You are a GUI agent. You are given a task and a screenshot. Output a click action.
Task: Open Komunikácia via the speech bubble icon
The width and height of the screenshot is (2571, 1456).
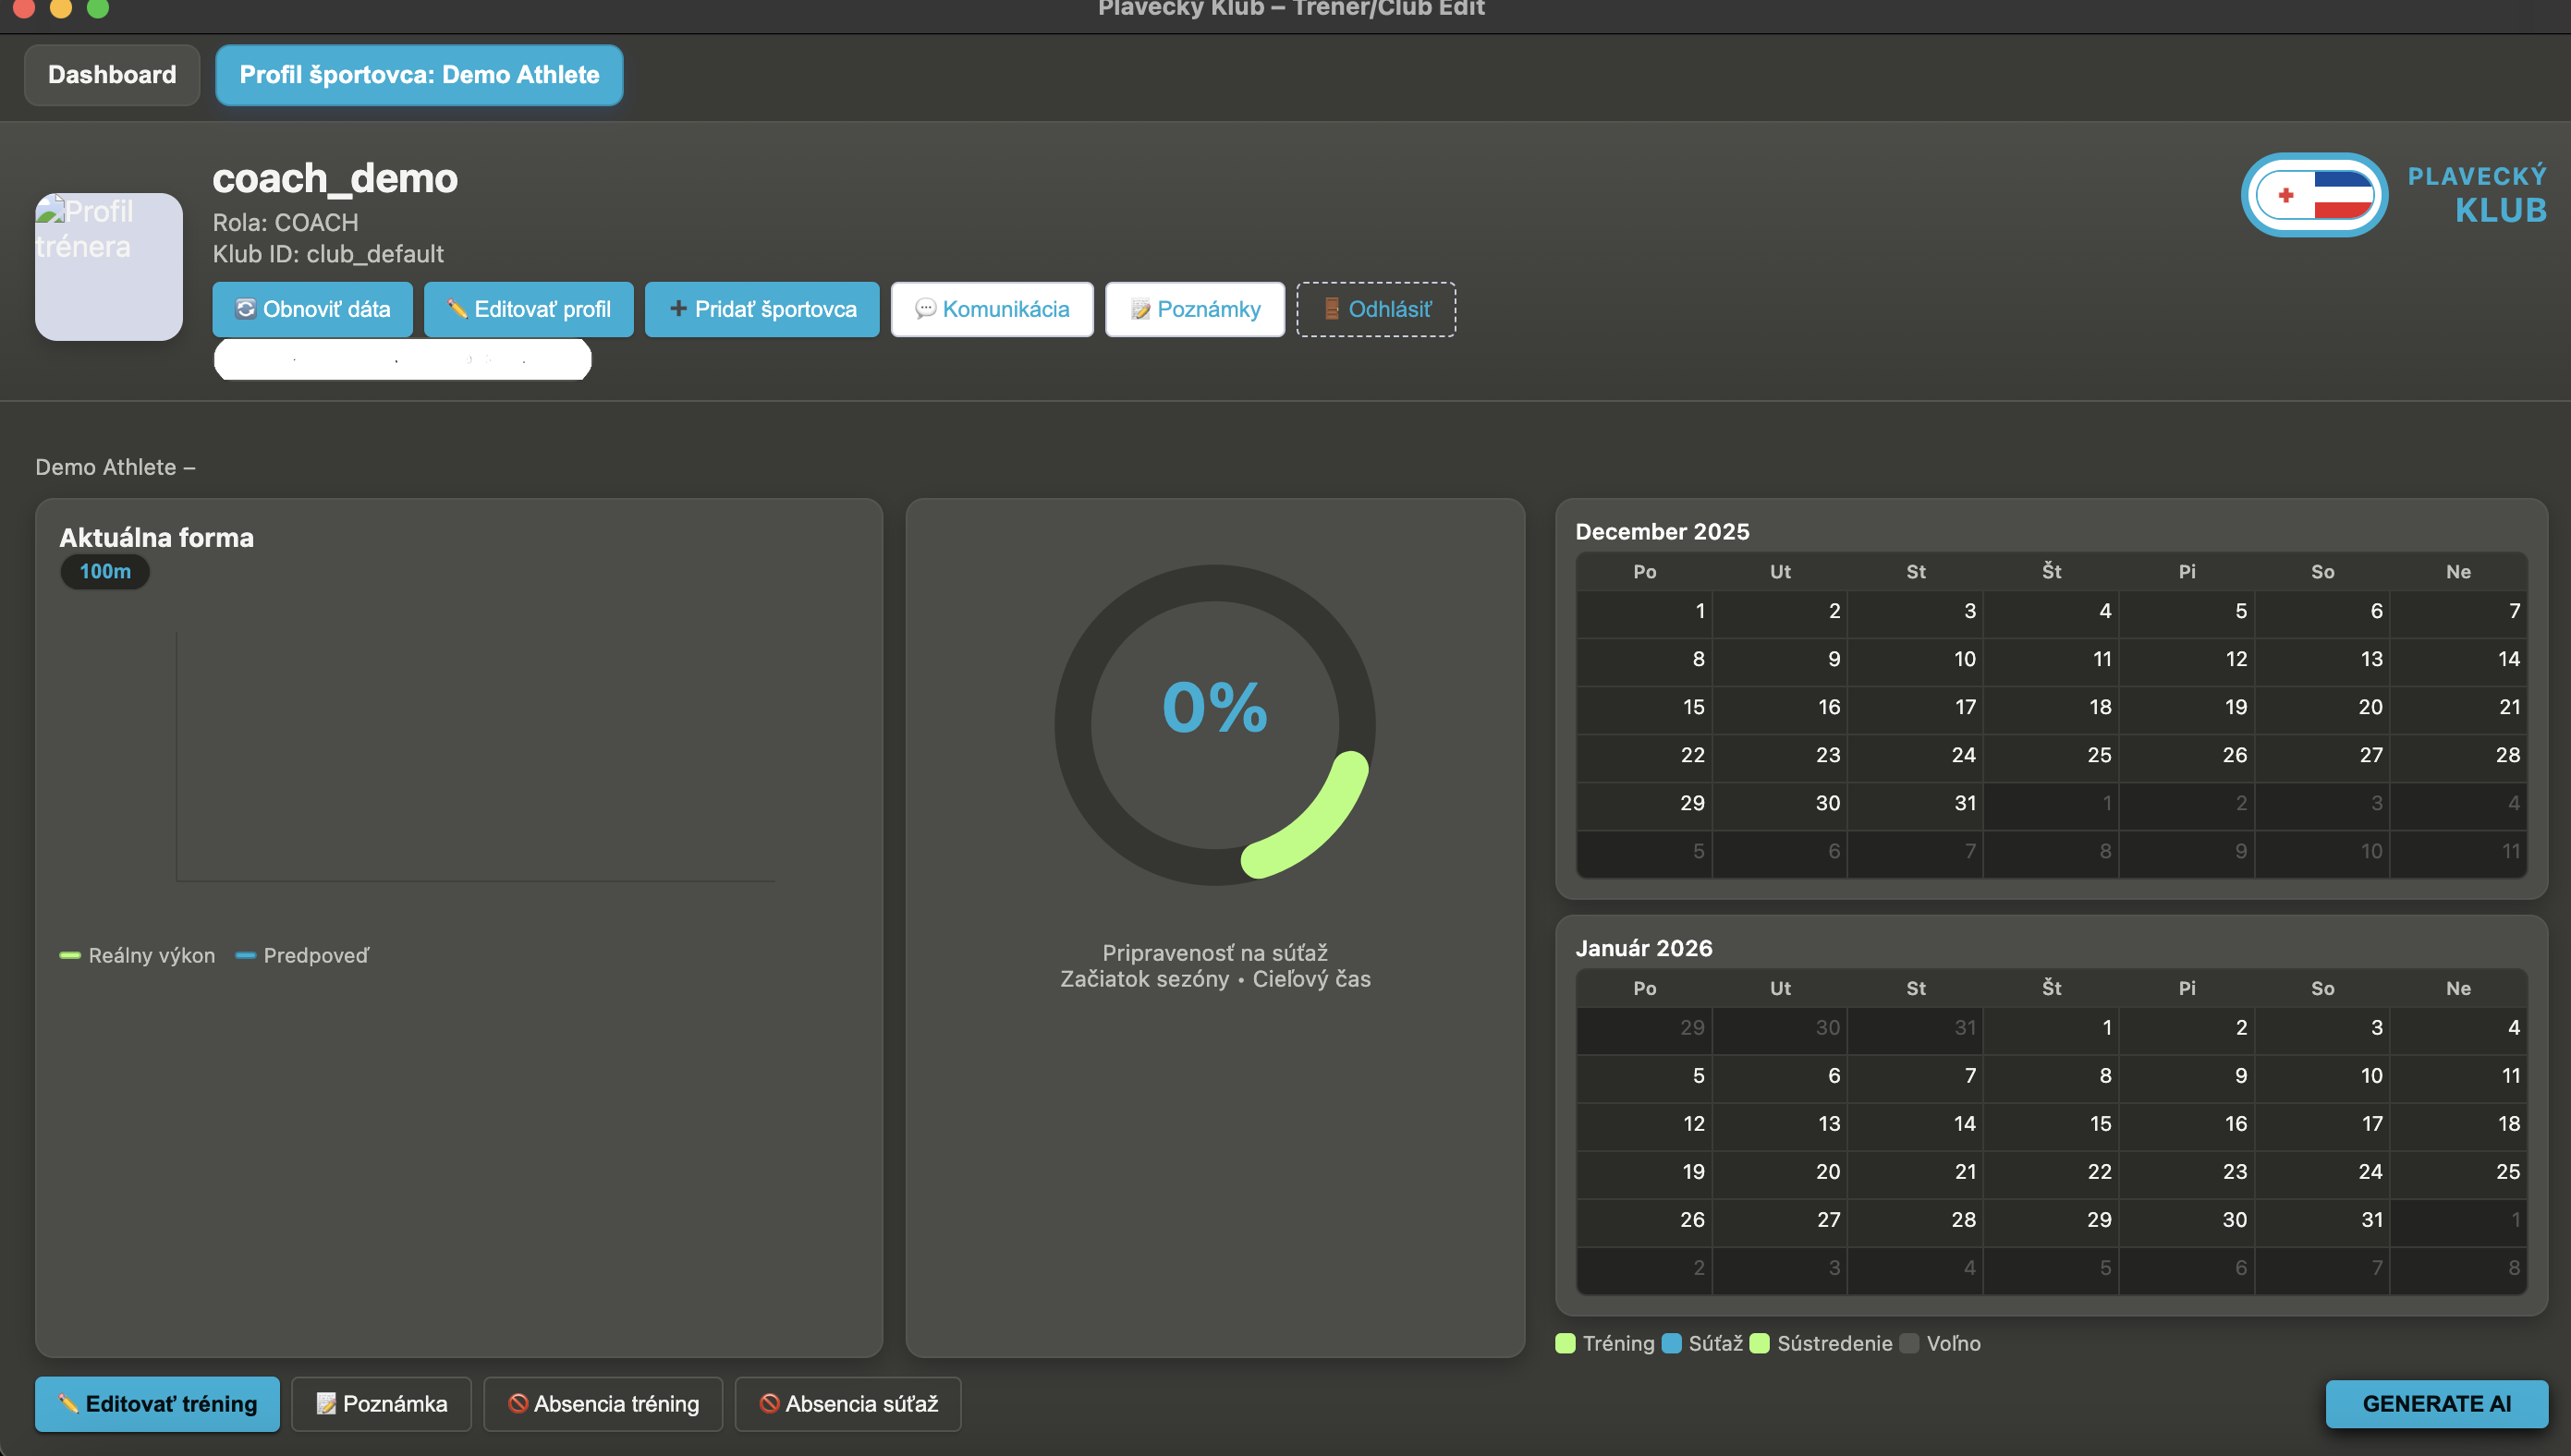pos(925,309)
